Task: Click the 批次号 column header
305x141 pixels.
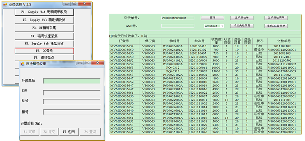Action: (200, 41)
